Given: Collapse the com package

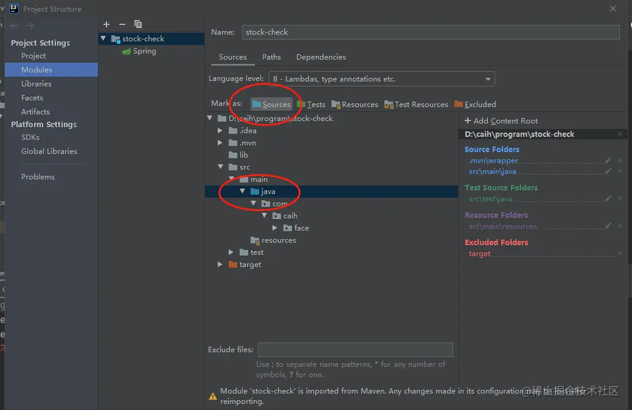Looking at the screenshot, I should tap(254, 204).
